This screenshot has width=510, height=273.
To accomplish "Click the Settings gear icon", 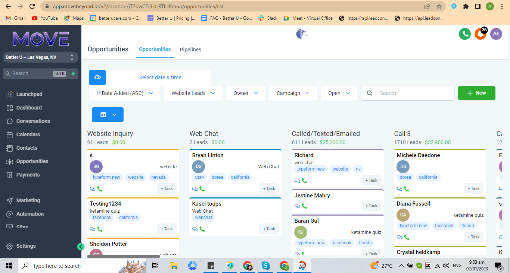I will (10, 246).
